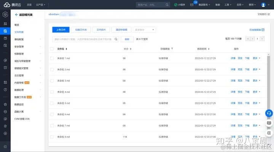Check the box for 未命名 8.md
This screenshot has width=274, height=152.
tap(52, 137)
